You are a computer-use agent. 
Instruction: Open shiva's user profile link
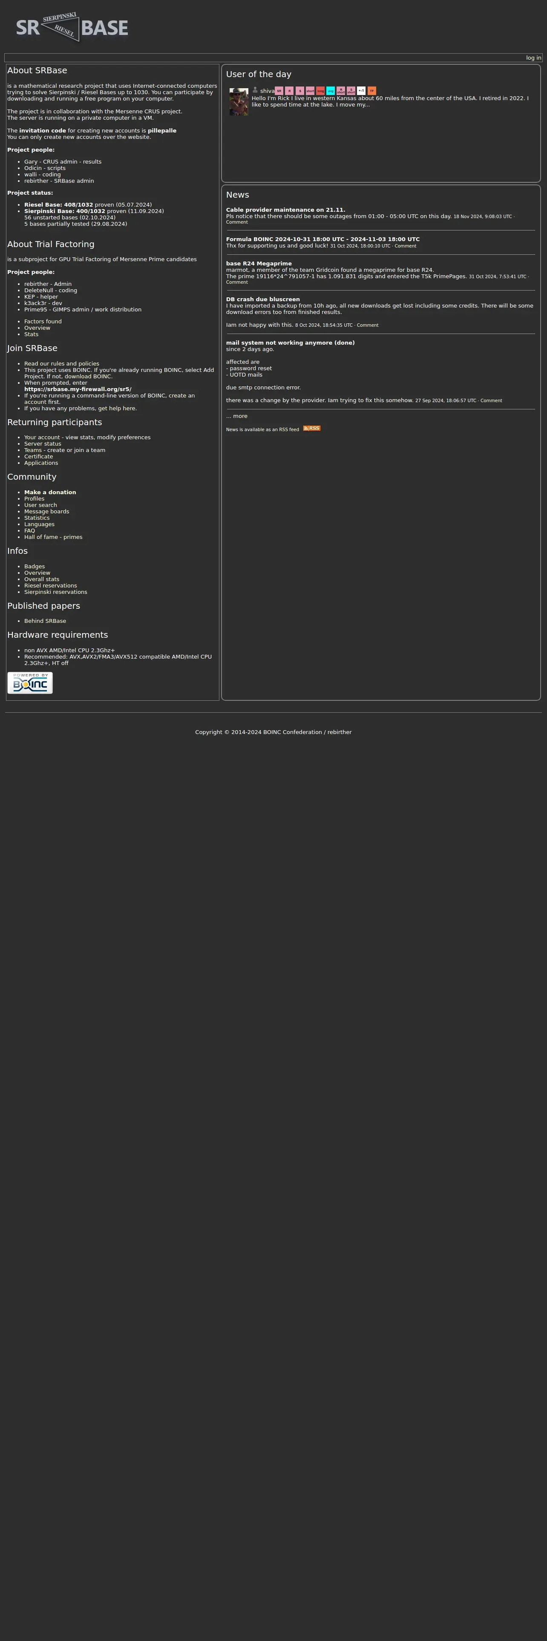click(x=267, y=91)
